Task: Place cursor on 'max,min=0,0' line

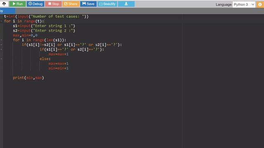Action: (x=25, y=35)
